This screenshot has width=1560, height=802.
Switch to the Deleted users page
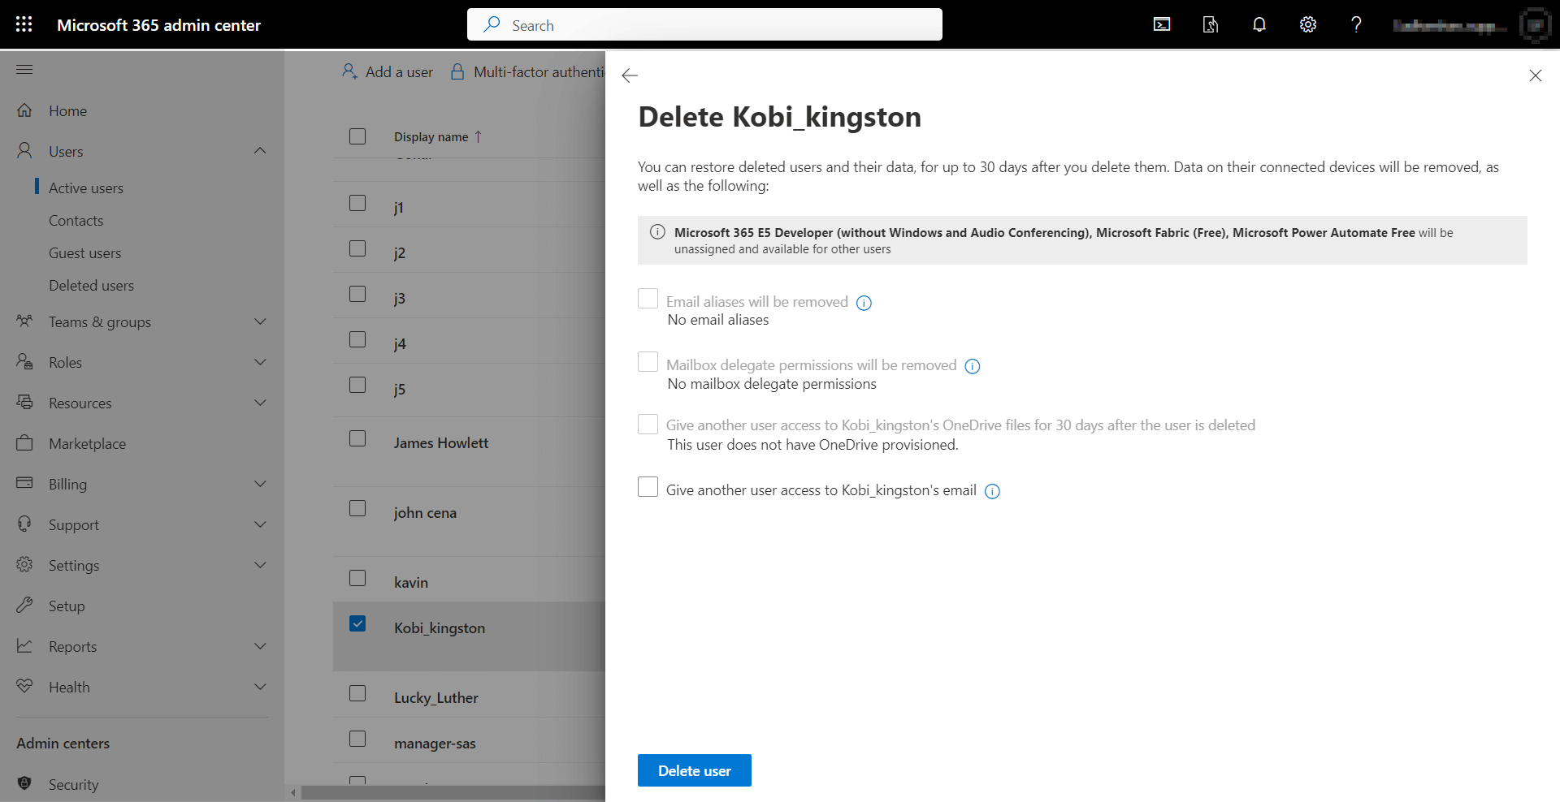91,285
